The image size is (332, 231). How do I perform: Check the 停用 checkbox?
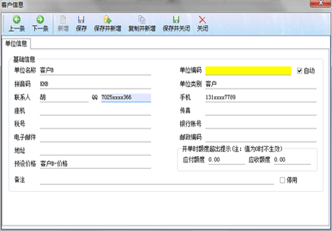(282, 180)
